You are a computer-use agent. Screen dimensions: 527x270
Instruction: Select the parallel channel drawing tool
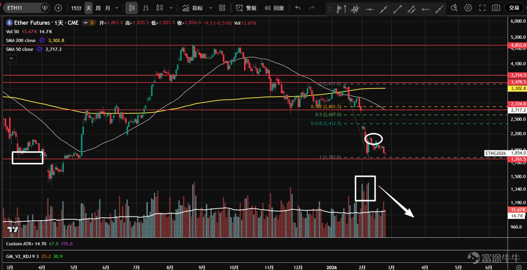click(411, 9)
